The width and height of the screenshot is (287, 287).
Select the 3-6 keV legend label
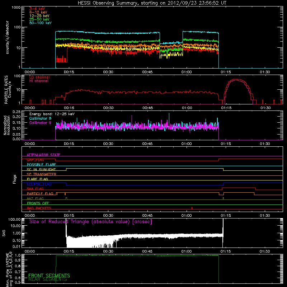click(37, 9)
